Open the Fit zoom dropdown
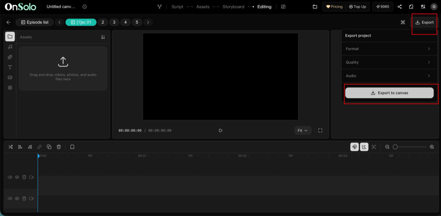Image resolution: width=441 pixels, height=216 pixels. [303, 130]
